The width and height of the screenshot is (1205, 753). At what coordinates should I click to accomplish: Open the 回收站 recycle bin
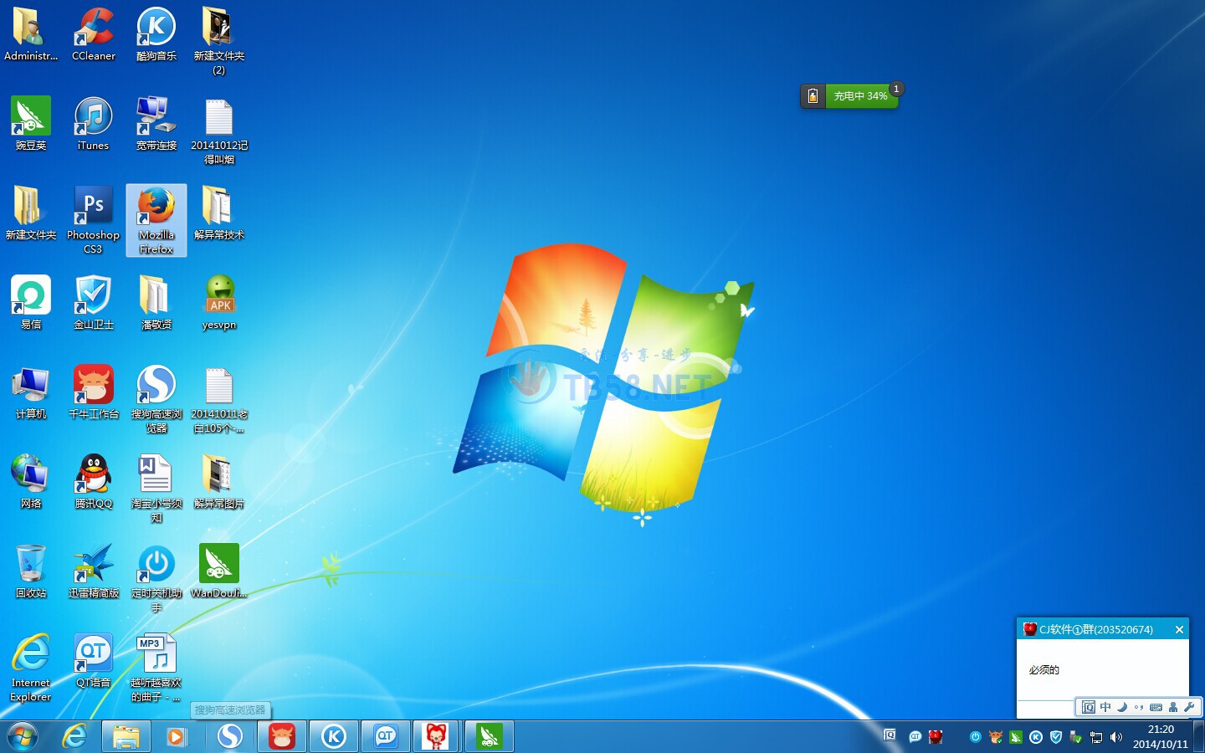(x=31, y=571)
